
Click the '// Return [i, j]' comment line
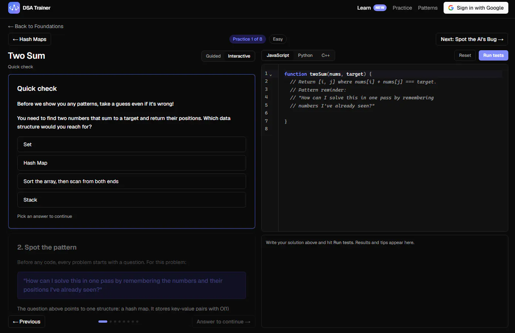[x=363, y=82]
